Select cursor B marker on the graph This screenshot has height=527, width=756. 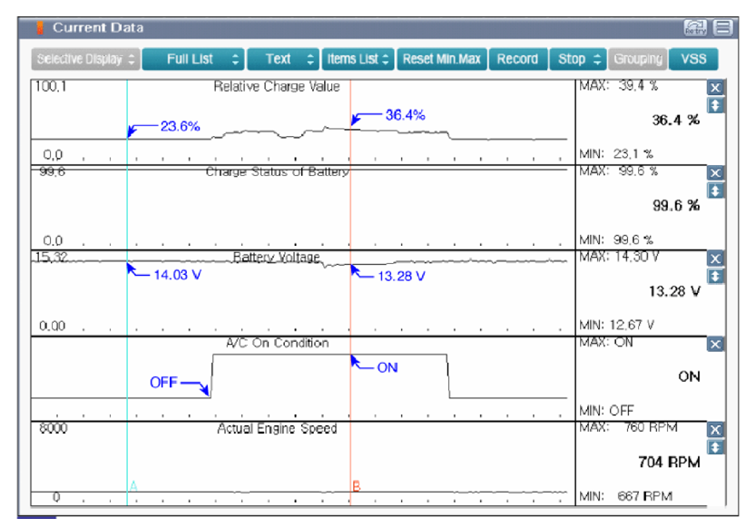pos(357,485)
